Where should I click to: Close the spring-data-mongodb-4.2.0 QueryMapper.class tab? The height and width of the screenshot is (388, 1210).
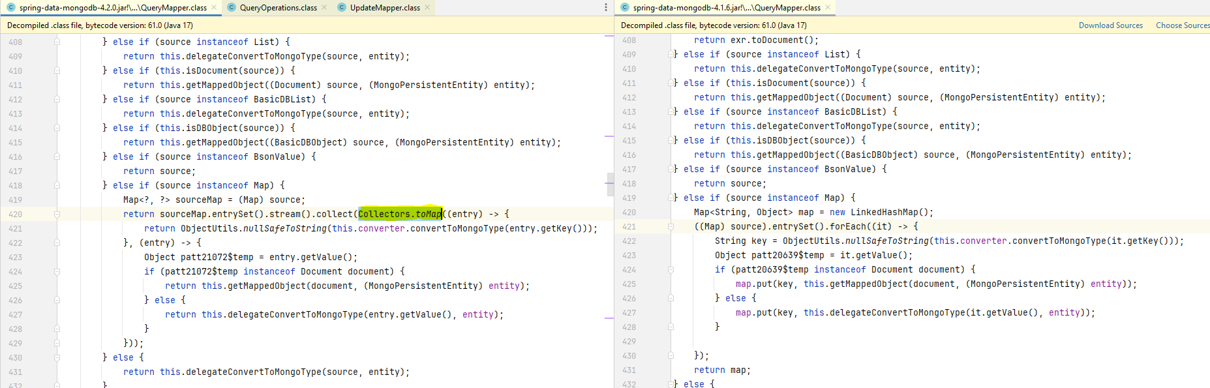(214, 8)
